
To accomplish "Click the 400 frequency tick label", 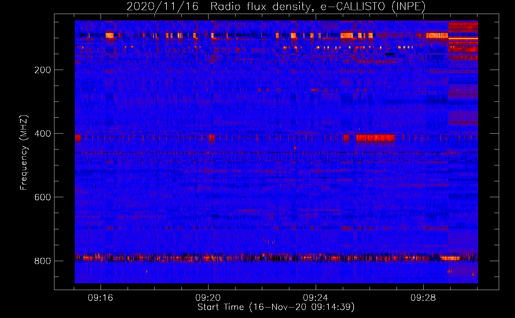I will (43, 134).
